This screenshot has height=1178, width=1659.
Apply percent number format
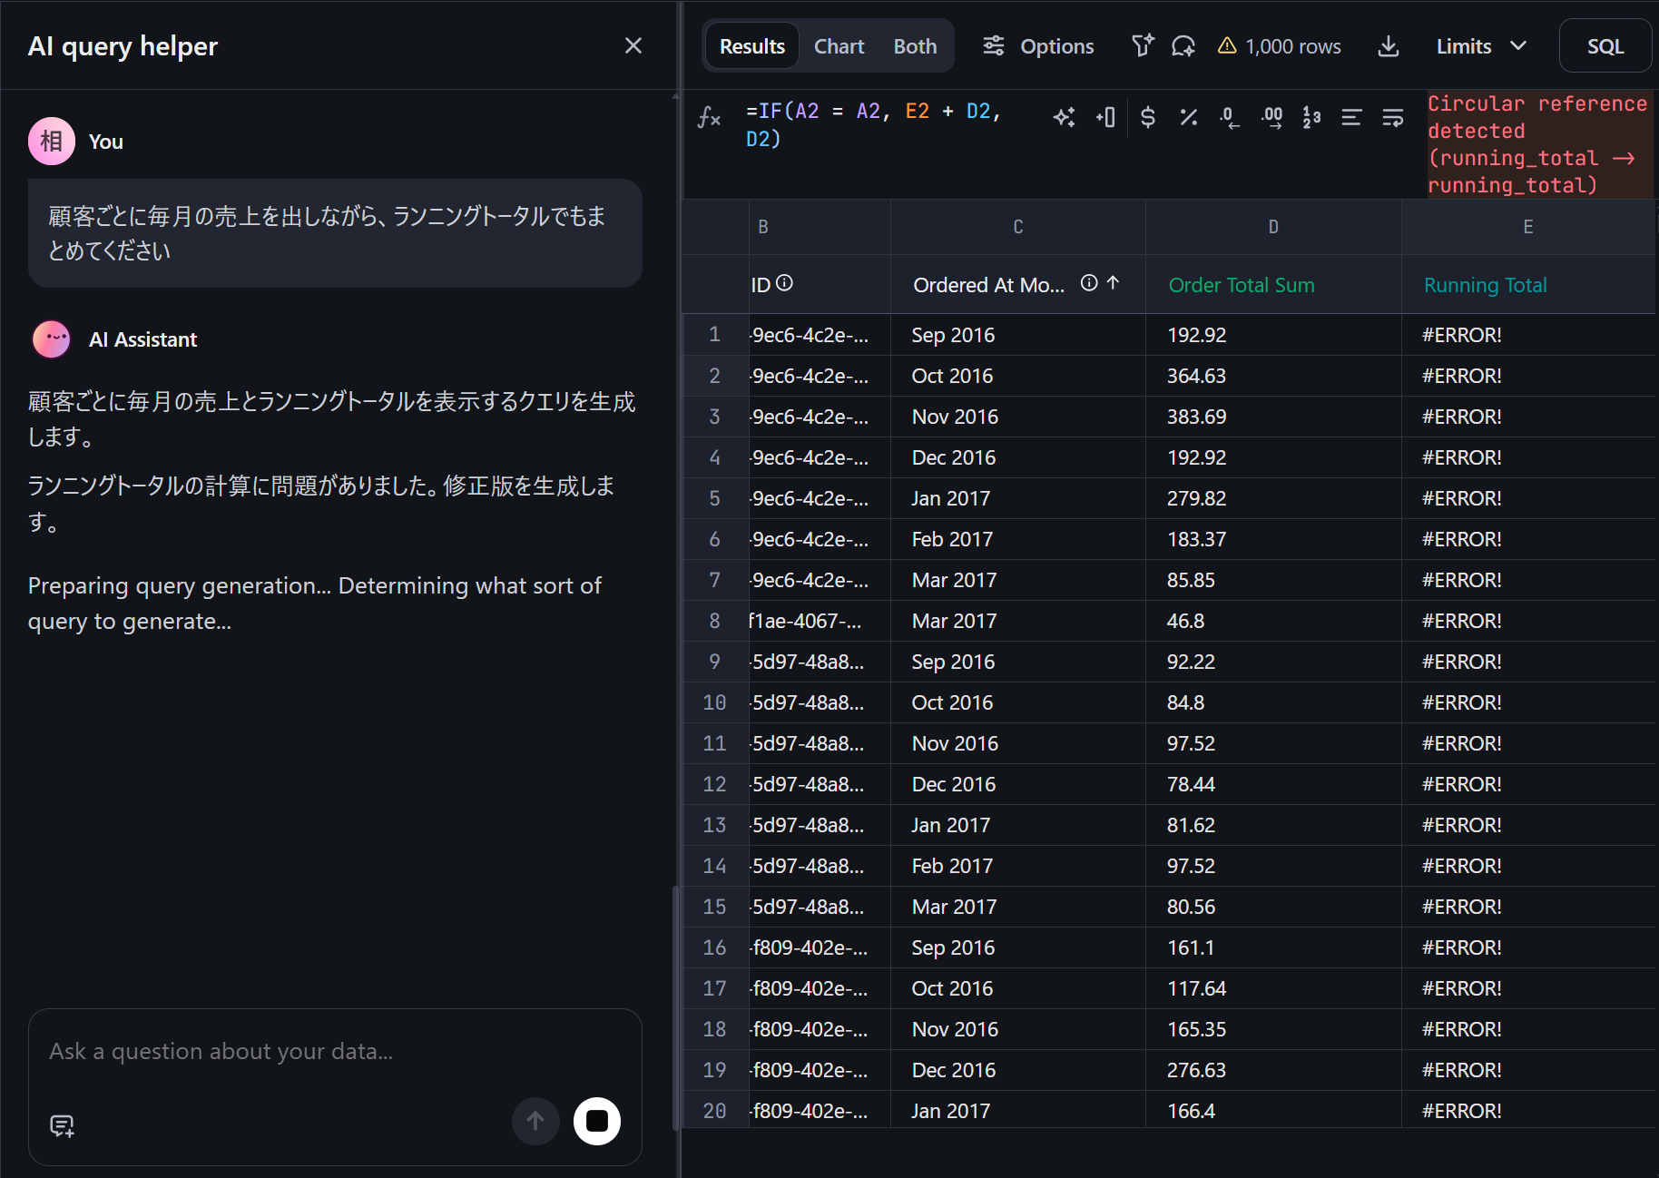coord(1188,117)
